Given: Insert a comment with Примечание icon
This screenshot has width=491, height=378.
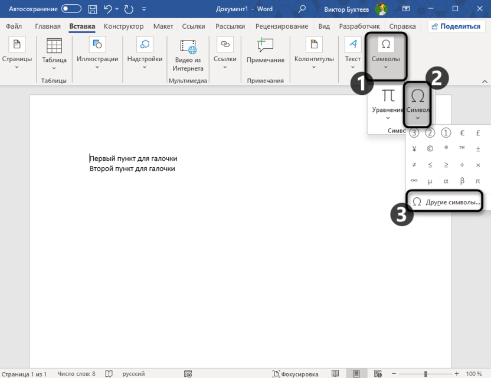Looking at the screenshot, I should pyautogui.click(x=265, y=46).
